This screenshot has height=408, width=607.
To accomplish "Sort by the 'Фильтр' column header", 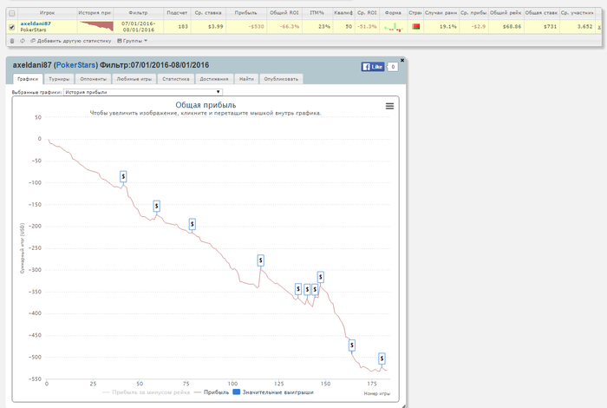I will 138,13.
